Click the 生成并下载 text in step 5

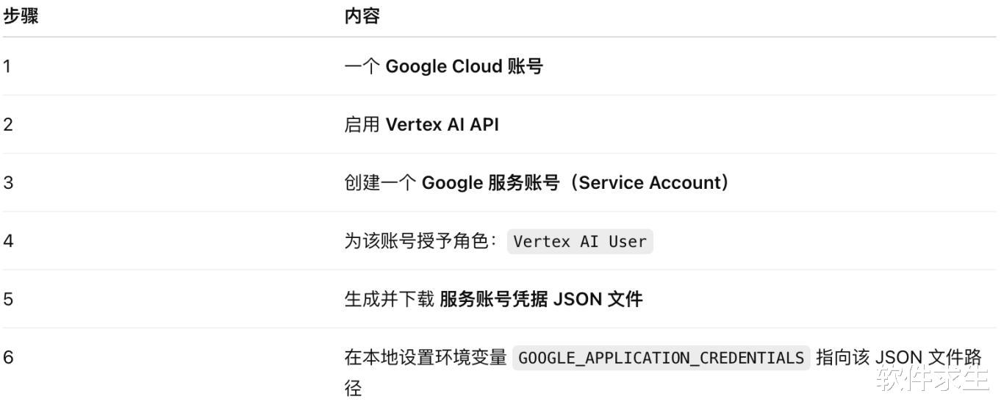tap(390, 299)
